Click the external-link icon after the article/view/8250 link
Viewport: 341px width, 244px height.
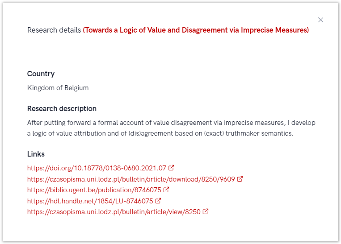206,211
